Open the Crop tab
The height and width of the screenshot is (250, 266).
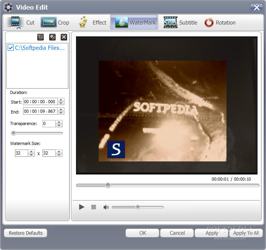pos(55,23)
